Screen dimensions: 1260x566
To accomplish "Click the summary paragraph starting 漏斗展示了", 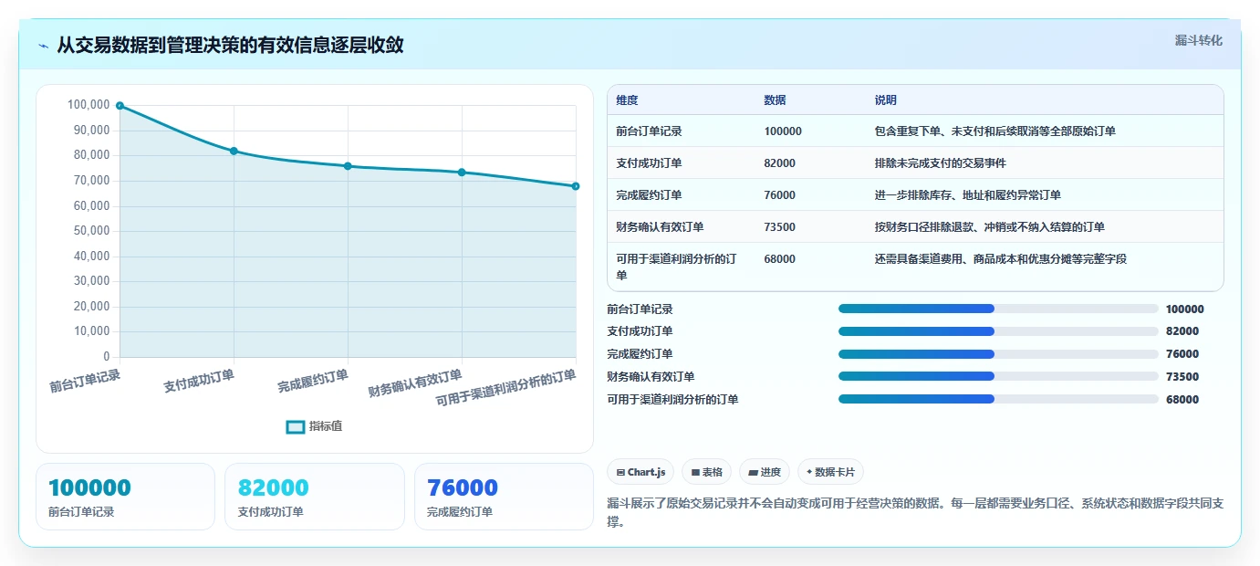I will (915, 512).
